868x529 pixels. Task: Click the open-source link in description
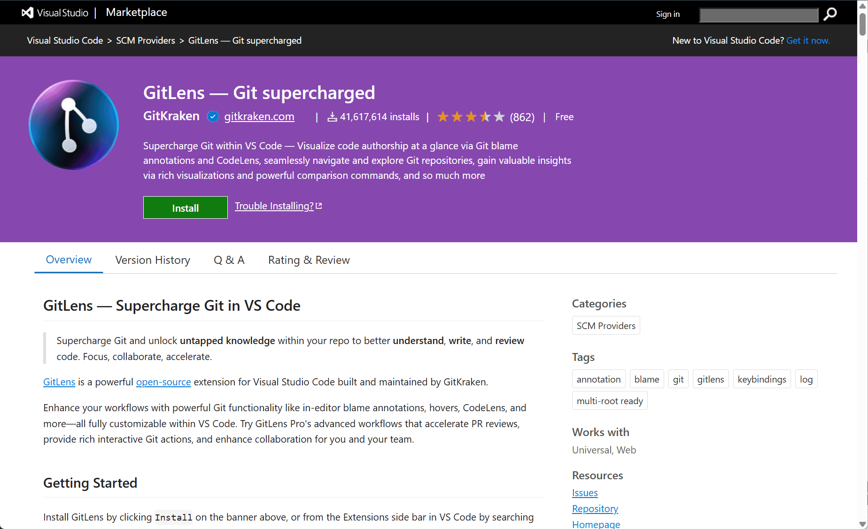click(163, 382)
